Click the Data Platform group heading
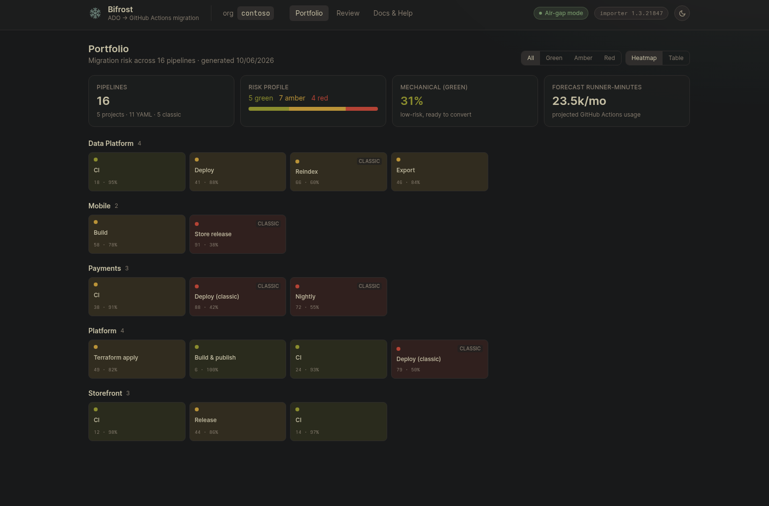Viewport: 769px width, 506px height. (111, 143)
